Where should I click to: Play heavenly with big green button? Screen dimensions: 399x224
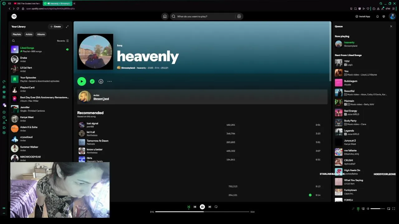82,82
